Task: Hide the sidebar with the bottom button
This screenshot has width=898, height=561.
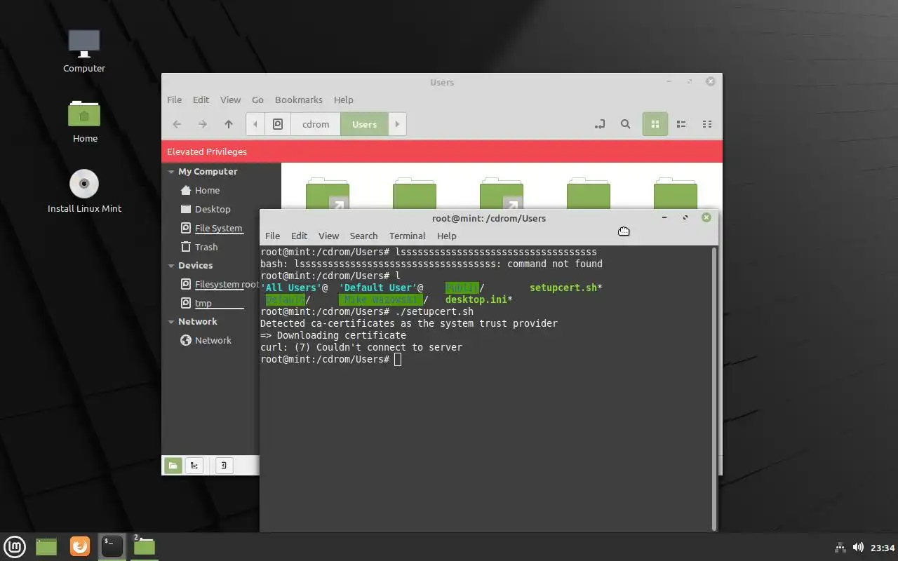Action: (x=224, y=465)
